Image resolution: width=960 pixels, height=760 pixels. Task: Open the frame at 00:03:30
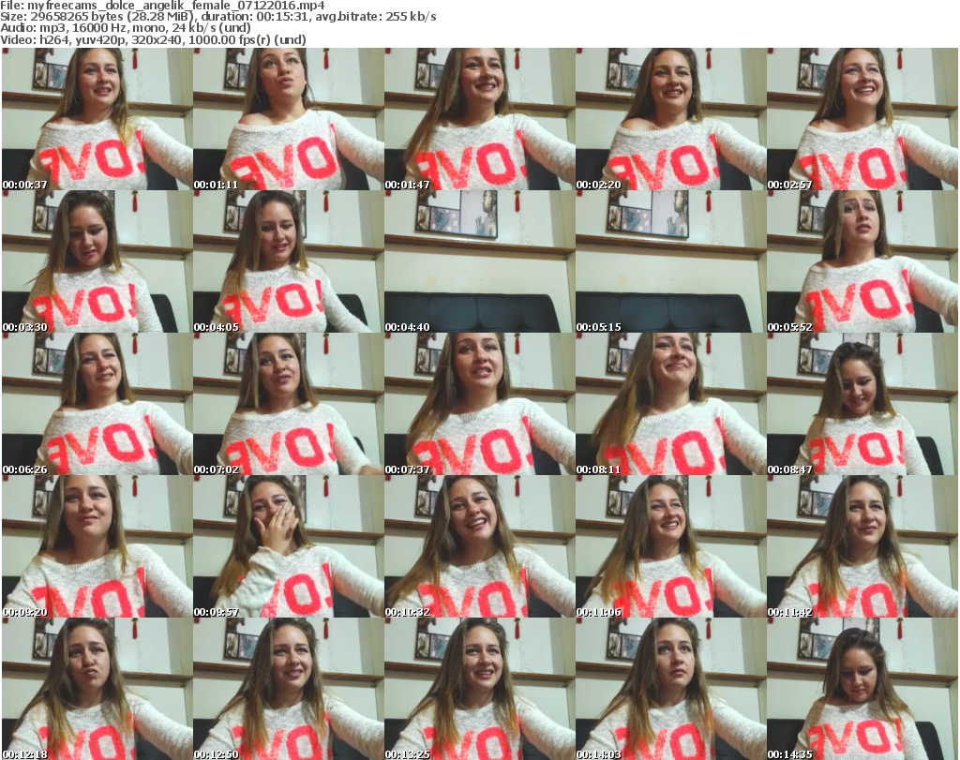coord(97,261)
